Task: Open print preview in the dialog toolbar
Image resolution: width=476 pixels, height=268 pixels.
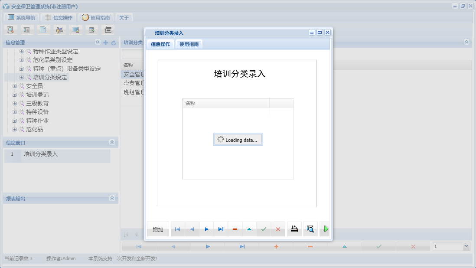Action: point(310,229)
